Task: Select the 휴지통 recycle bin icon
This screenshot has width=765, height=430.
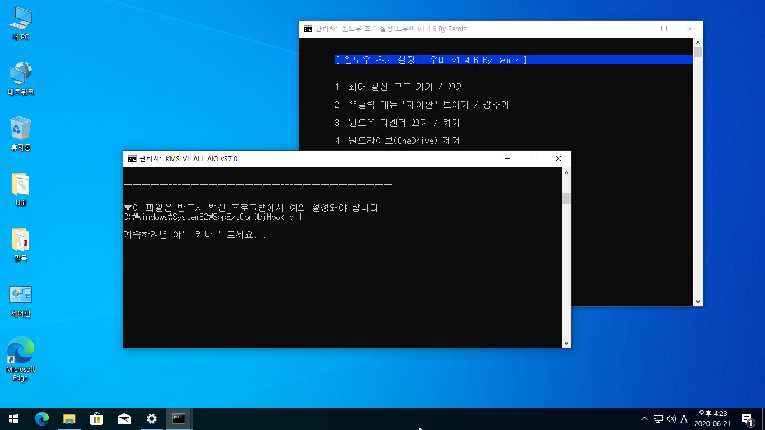Action: 21,134
